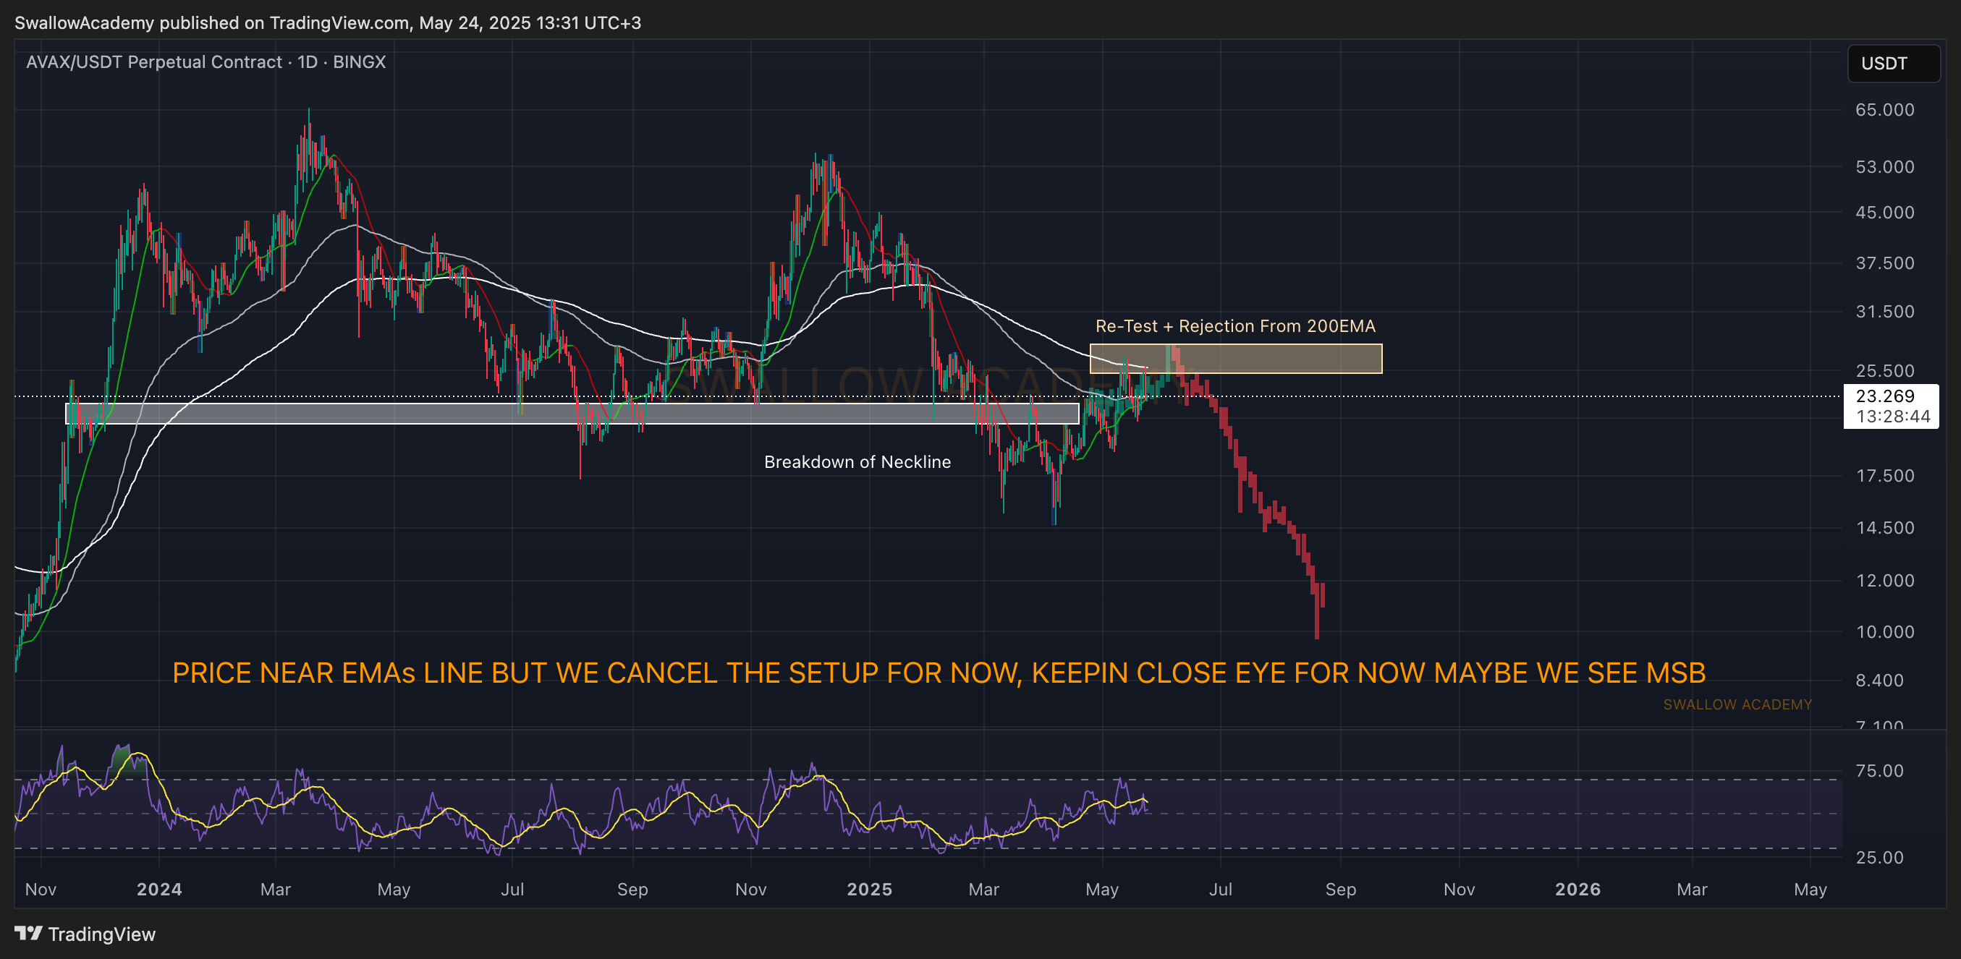Image resolution: width=1961 pixels, height=959 pixels.
Task: Click the 8.400 price axis label
Action: 1879,681
